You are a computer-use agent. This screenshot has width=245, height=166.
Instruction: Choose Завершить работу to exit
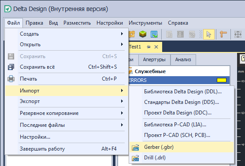coord(67,149)
